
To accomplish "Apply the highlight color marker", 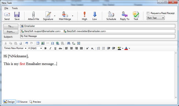I will 119,48.
